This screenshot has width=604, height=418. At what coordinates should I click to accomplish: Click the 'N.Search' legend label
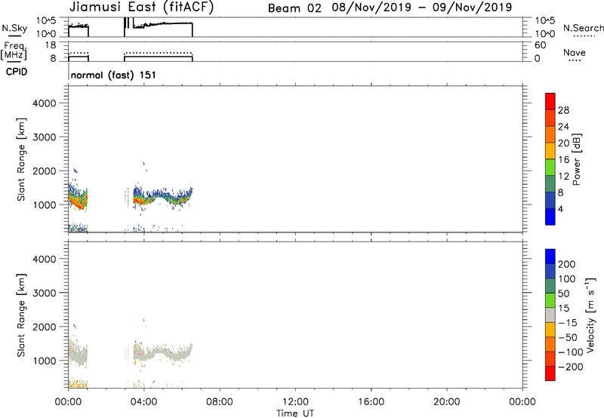583,28
